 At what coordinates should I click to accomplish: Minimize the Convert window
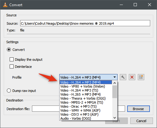pos(121,5)
